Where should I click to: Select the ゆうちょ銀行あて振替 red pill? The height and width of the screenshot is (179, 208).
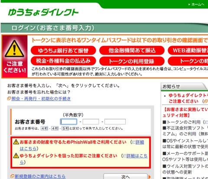tap(63, 50)
